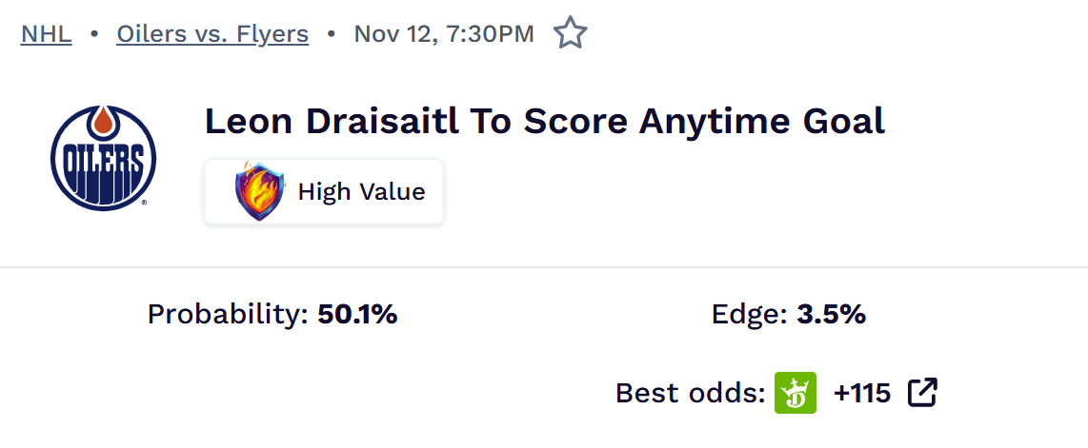Open the external link icon beside +115

[922, 392]
